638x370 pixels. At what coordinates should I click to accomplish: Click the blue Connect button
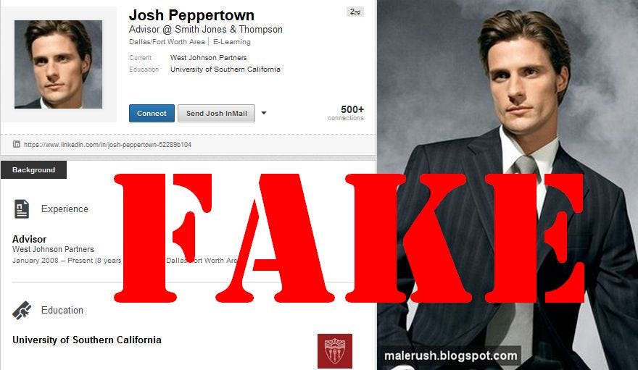coord(152,113)
